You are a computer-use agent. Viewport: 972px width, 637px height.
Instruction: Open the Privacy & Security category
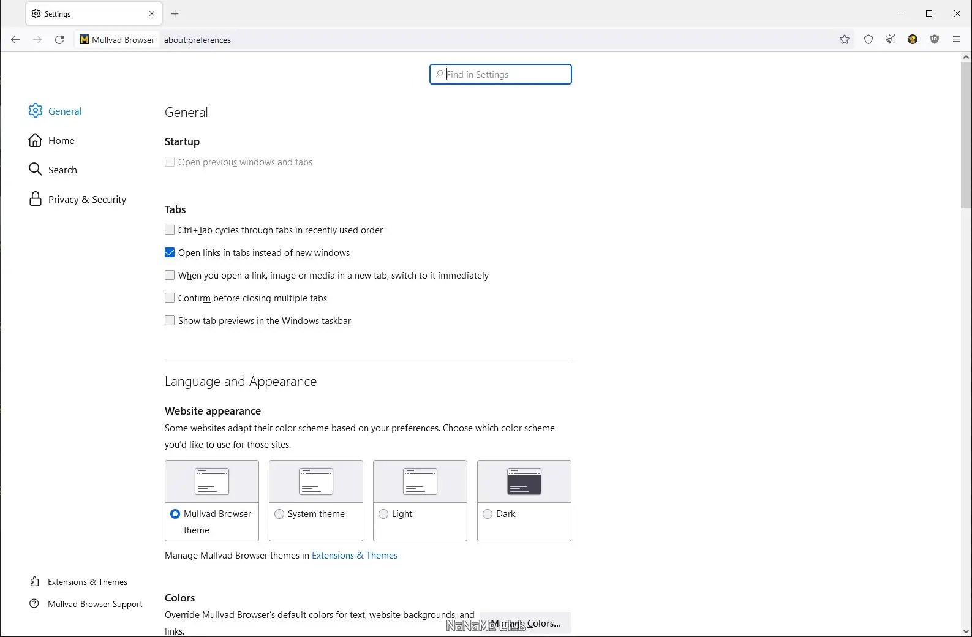tap(77, 199)
